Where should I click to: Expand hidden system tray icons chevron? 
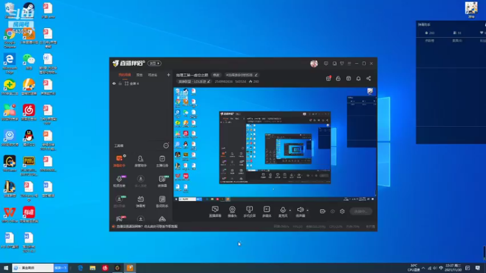tap(423, 268)
